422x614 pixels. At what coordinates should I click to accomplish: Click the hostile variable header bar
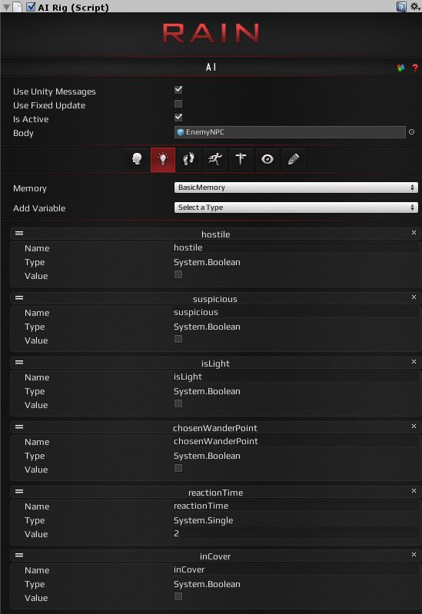215,234
